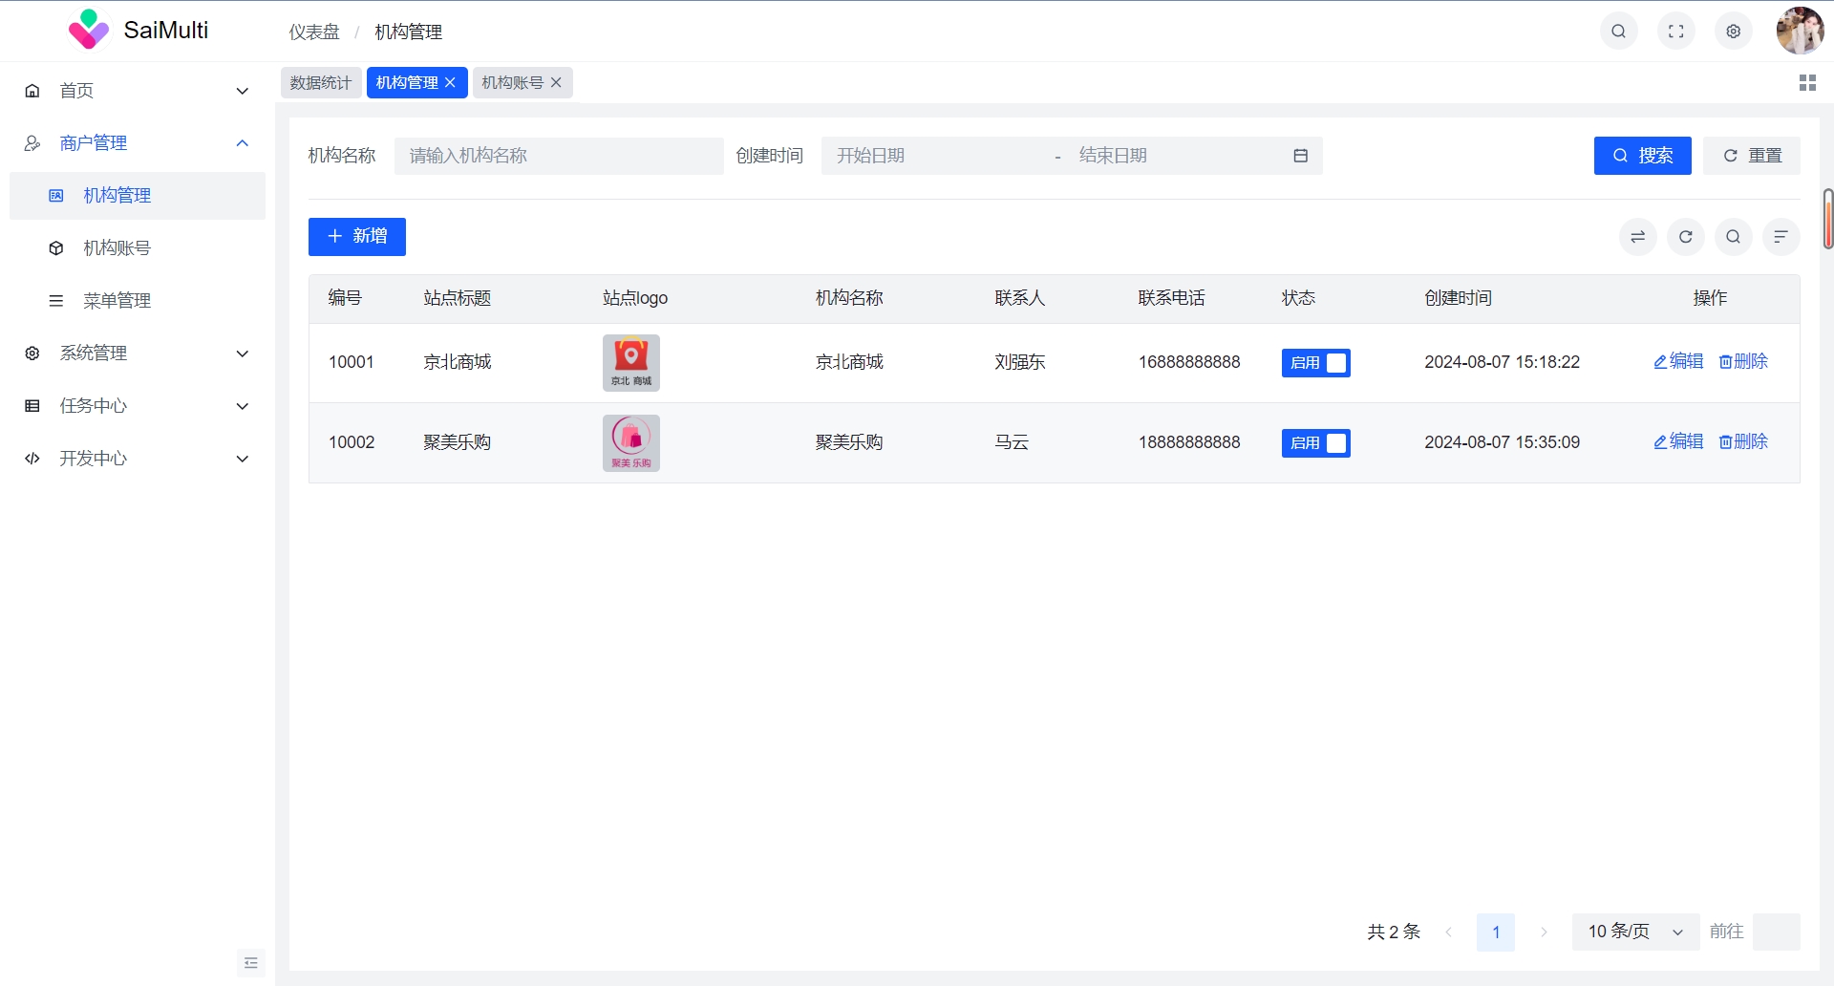Toggle status switch for 聚美乐购
Screen dimensions: 1834x986
[1315, 443]
